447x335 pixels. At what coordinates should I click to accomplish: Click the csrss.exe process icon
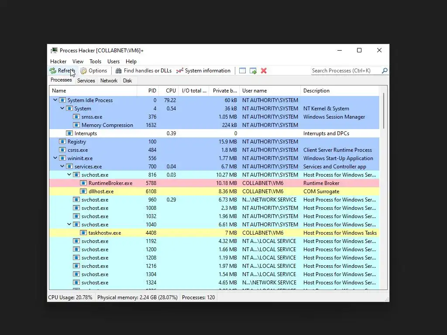coord(62,150)
